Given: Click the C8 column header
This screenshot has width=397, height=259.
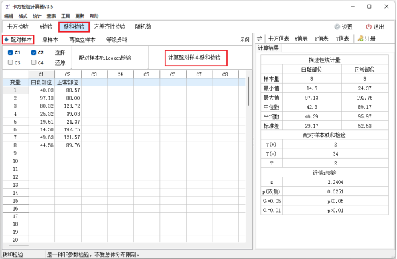Looking at the screenshot, I should click(x=225, y=74).
